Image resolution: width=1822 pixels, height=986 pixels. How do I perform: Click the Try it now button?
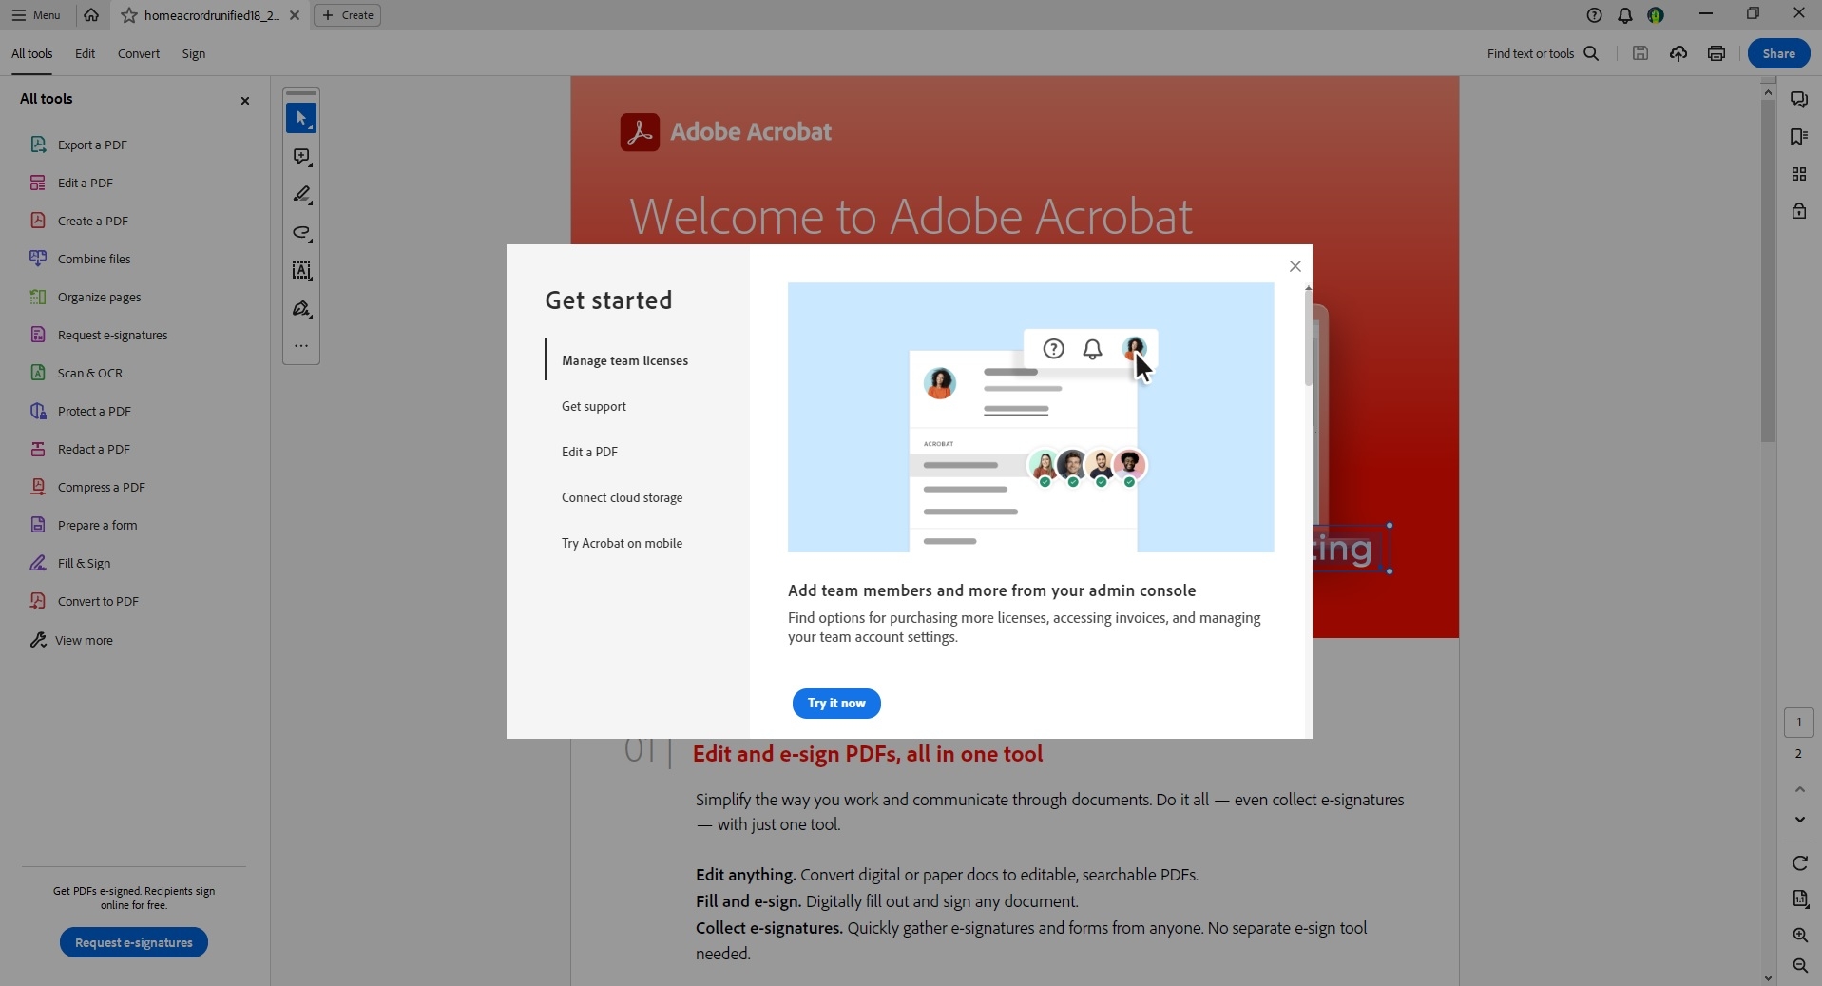(836, 704)
